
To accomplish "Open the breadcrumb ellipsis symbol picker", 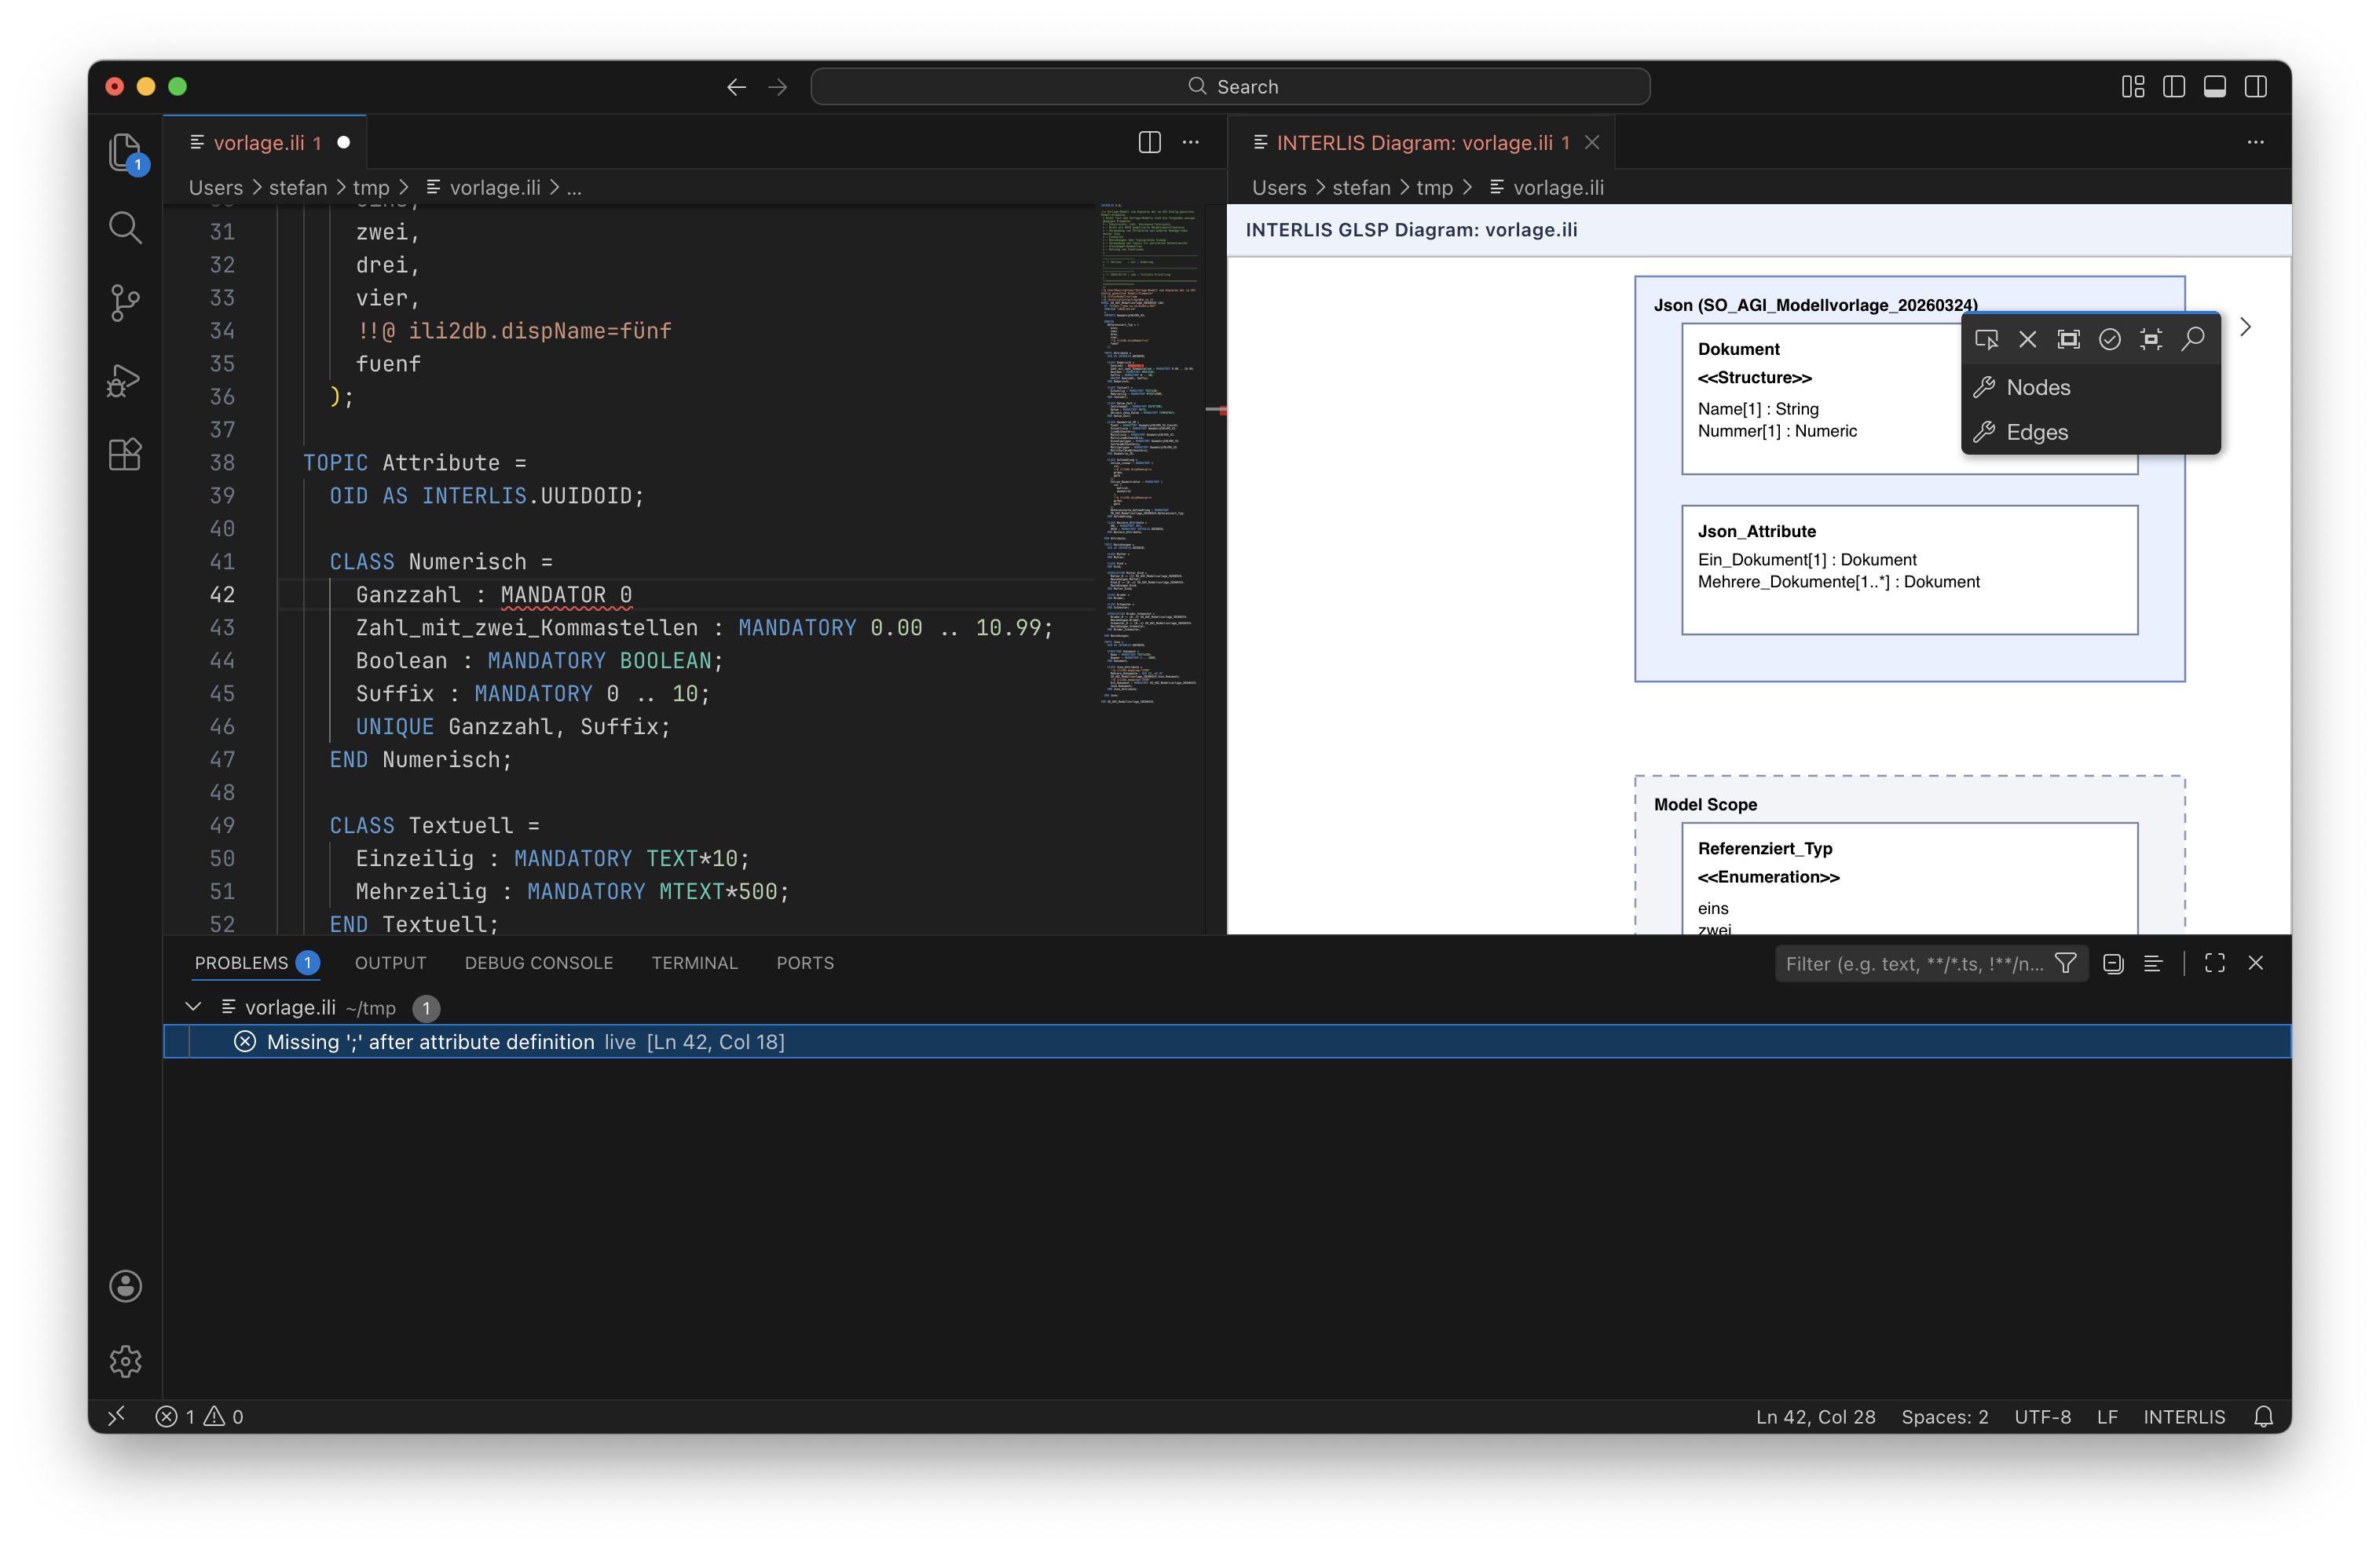I will [x=574, y=188].
